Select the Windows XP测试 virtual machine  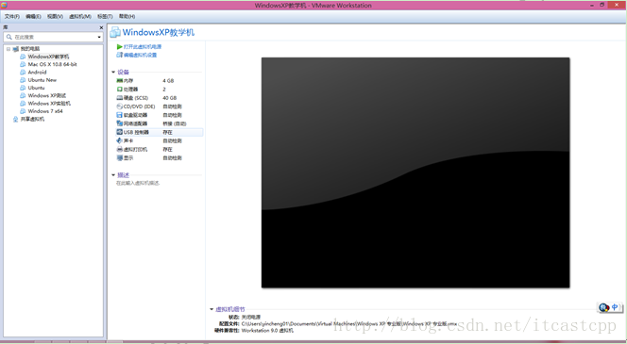pyautogui.click(x=47, y=95)
